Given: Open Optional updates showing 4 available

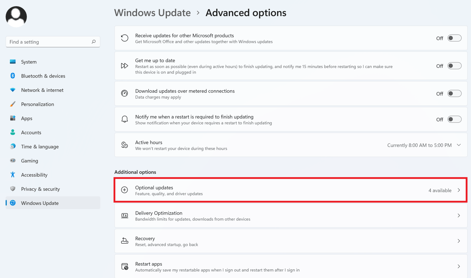Looking at the screenshot, I should [x=291, y=190].
